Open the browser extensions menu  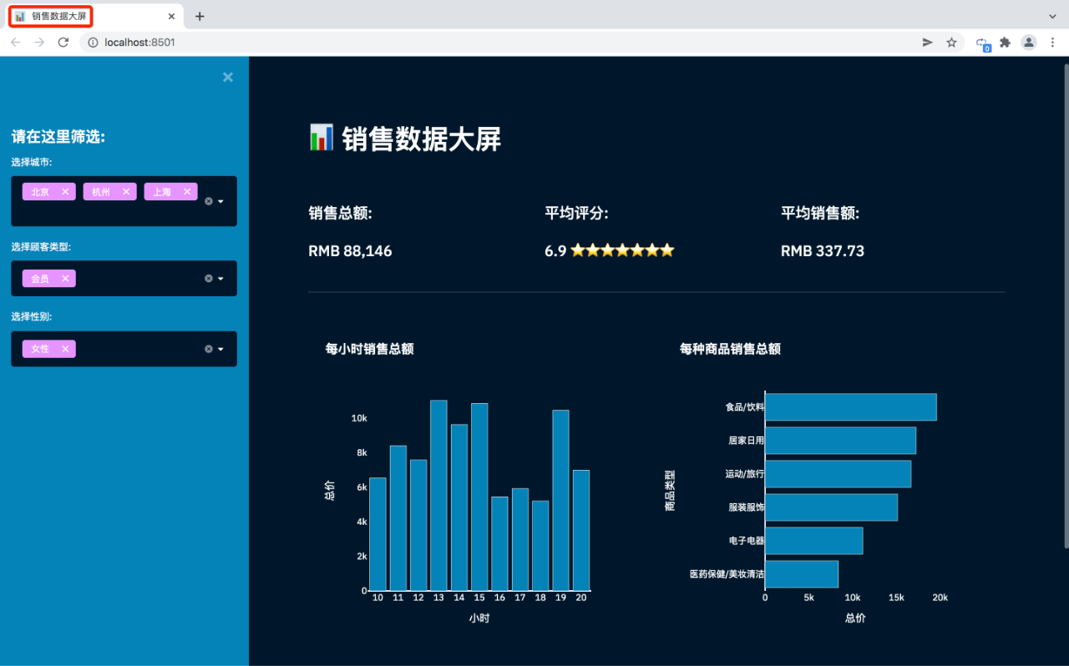coord(1005,43)
